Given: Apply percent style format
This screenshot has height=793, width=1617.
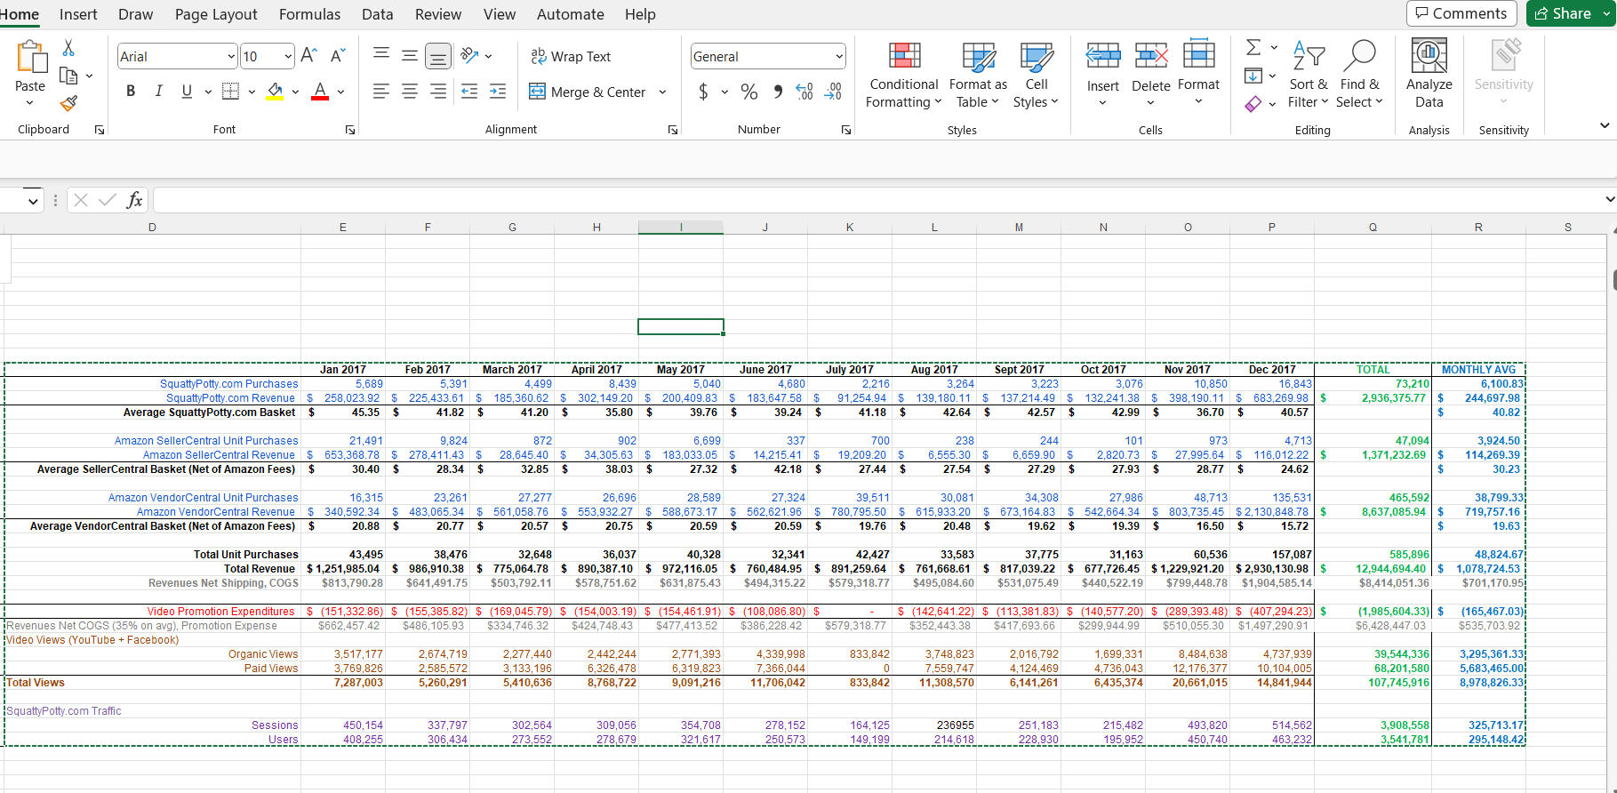Looking at the screenshot, I should point(749,92).
